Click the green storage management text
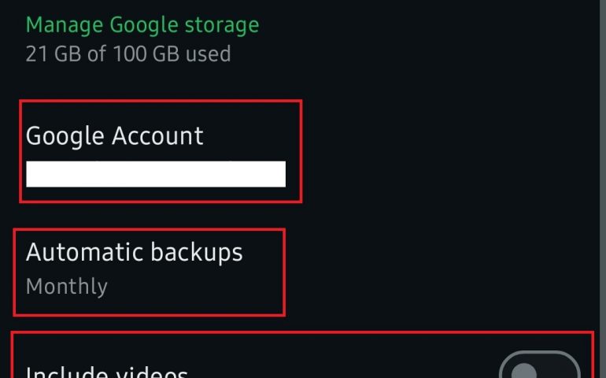 pyautogui.click(x=142, y=25)
